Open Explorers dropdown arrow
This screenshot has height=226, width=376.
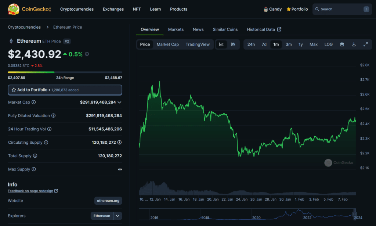pos(118,216)
